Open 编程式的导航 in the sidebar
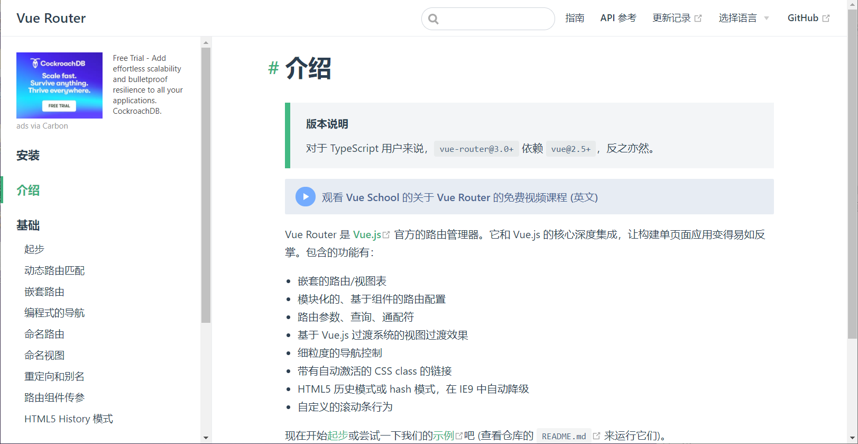The image size is (858, 444). point(54,313)
